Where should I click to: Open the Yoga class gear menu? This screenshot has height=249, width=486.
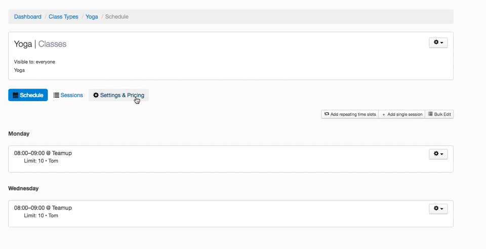pyautogui.click(x=438, y=43)
